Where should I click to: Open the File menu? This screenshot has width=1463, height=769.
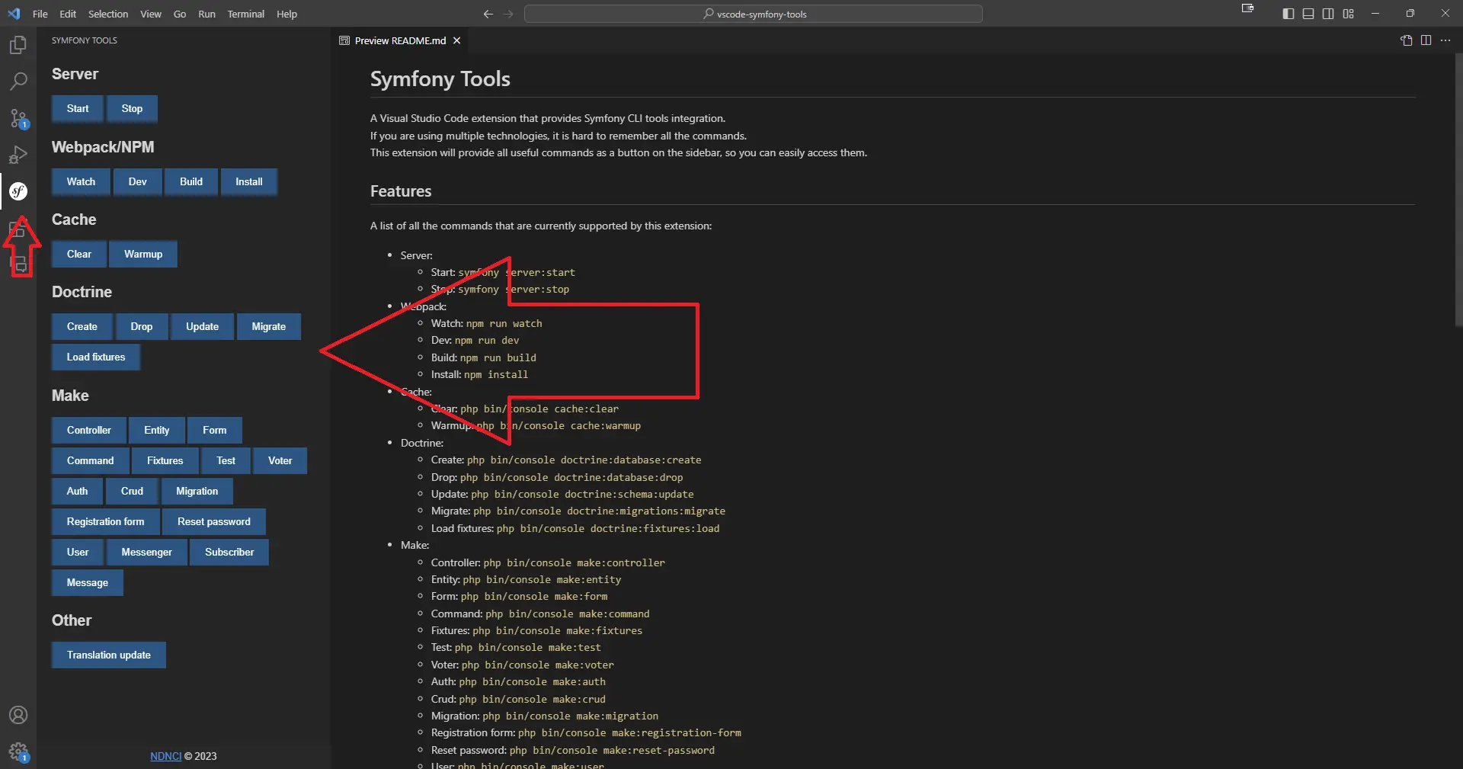[40, 14]
